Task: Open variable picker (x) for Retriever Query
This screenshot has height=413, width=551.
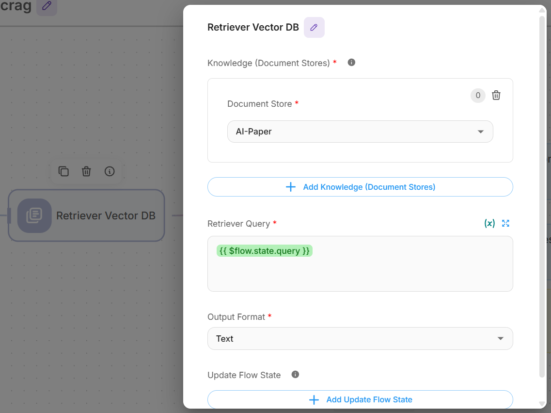Action: click(489, 223)
